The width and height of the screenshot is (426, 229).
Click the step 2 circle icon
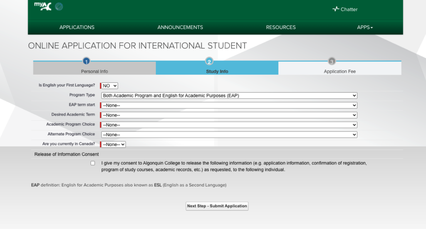point(209,62)
